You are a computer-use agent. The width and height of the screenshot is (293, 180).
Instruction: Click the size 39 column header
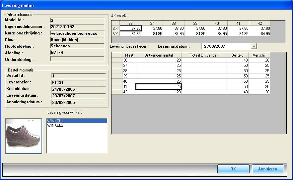point(195,23)
